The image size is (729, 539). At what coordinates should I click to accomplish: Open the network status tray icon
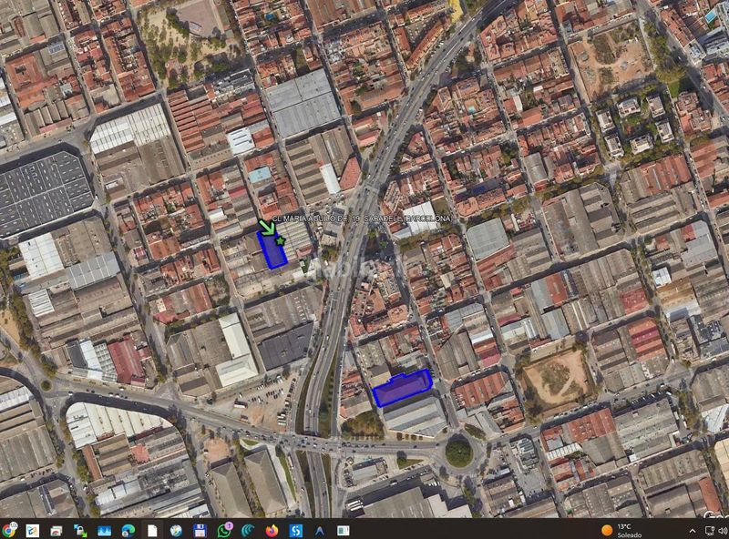click(x=710, y=531)
